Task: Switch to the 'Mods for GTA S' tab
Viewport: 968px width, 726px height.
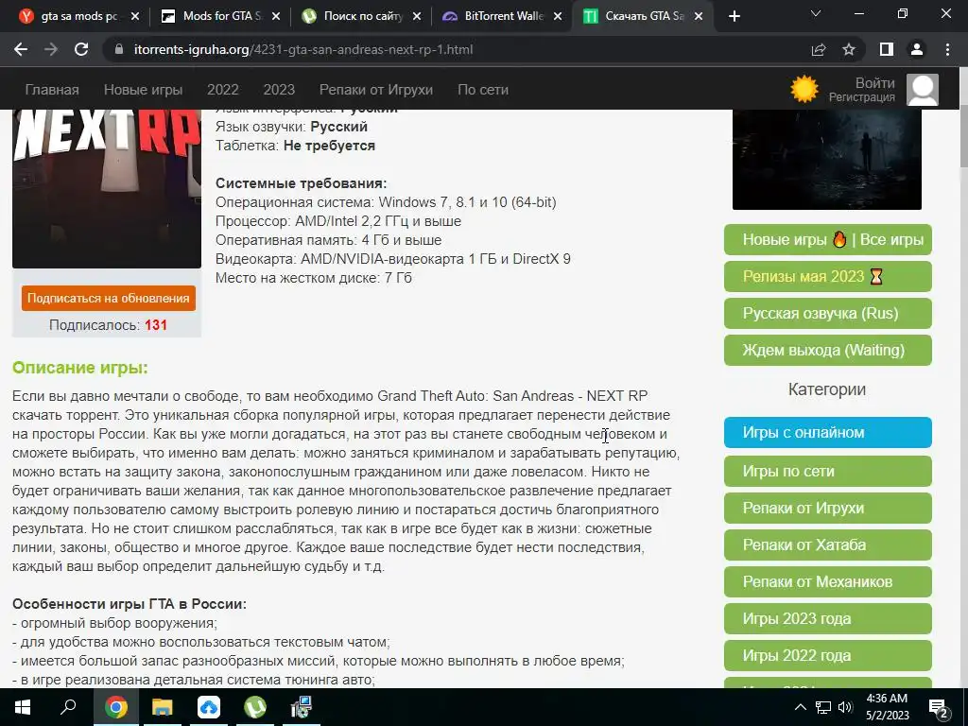Action: (220, 16)
